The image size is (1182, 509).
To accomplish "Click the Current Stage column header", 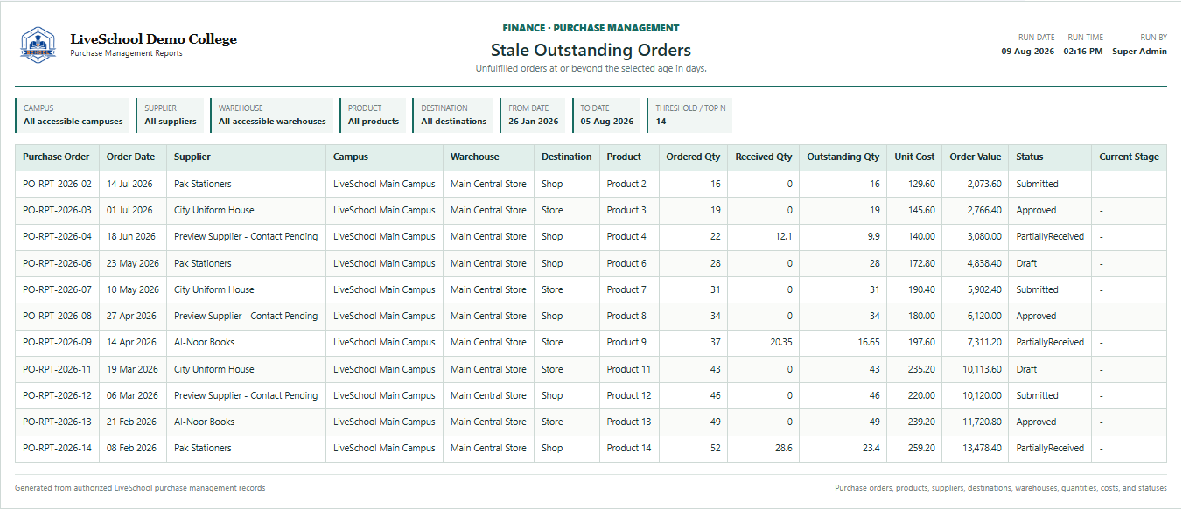I will pyautogui.click(x=1129, y=157).
